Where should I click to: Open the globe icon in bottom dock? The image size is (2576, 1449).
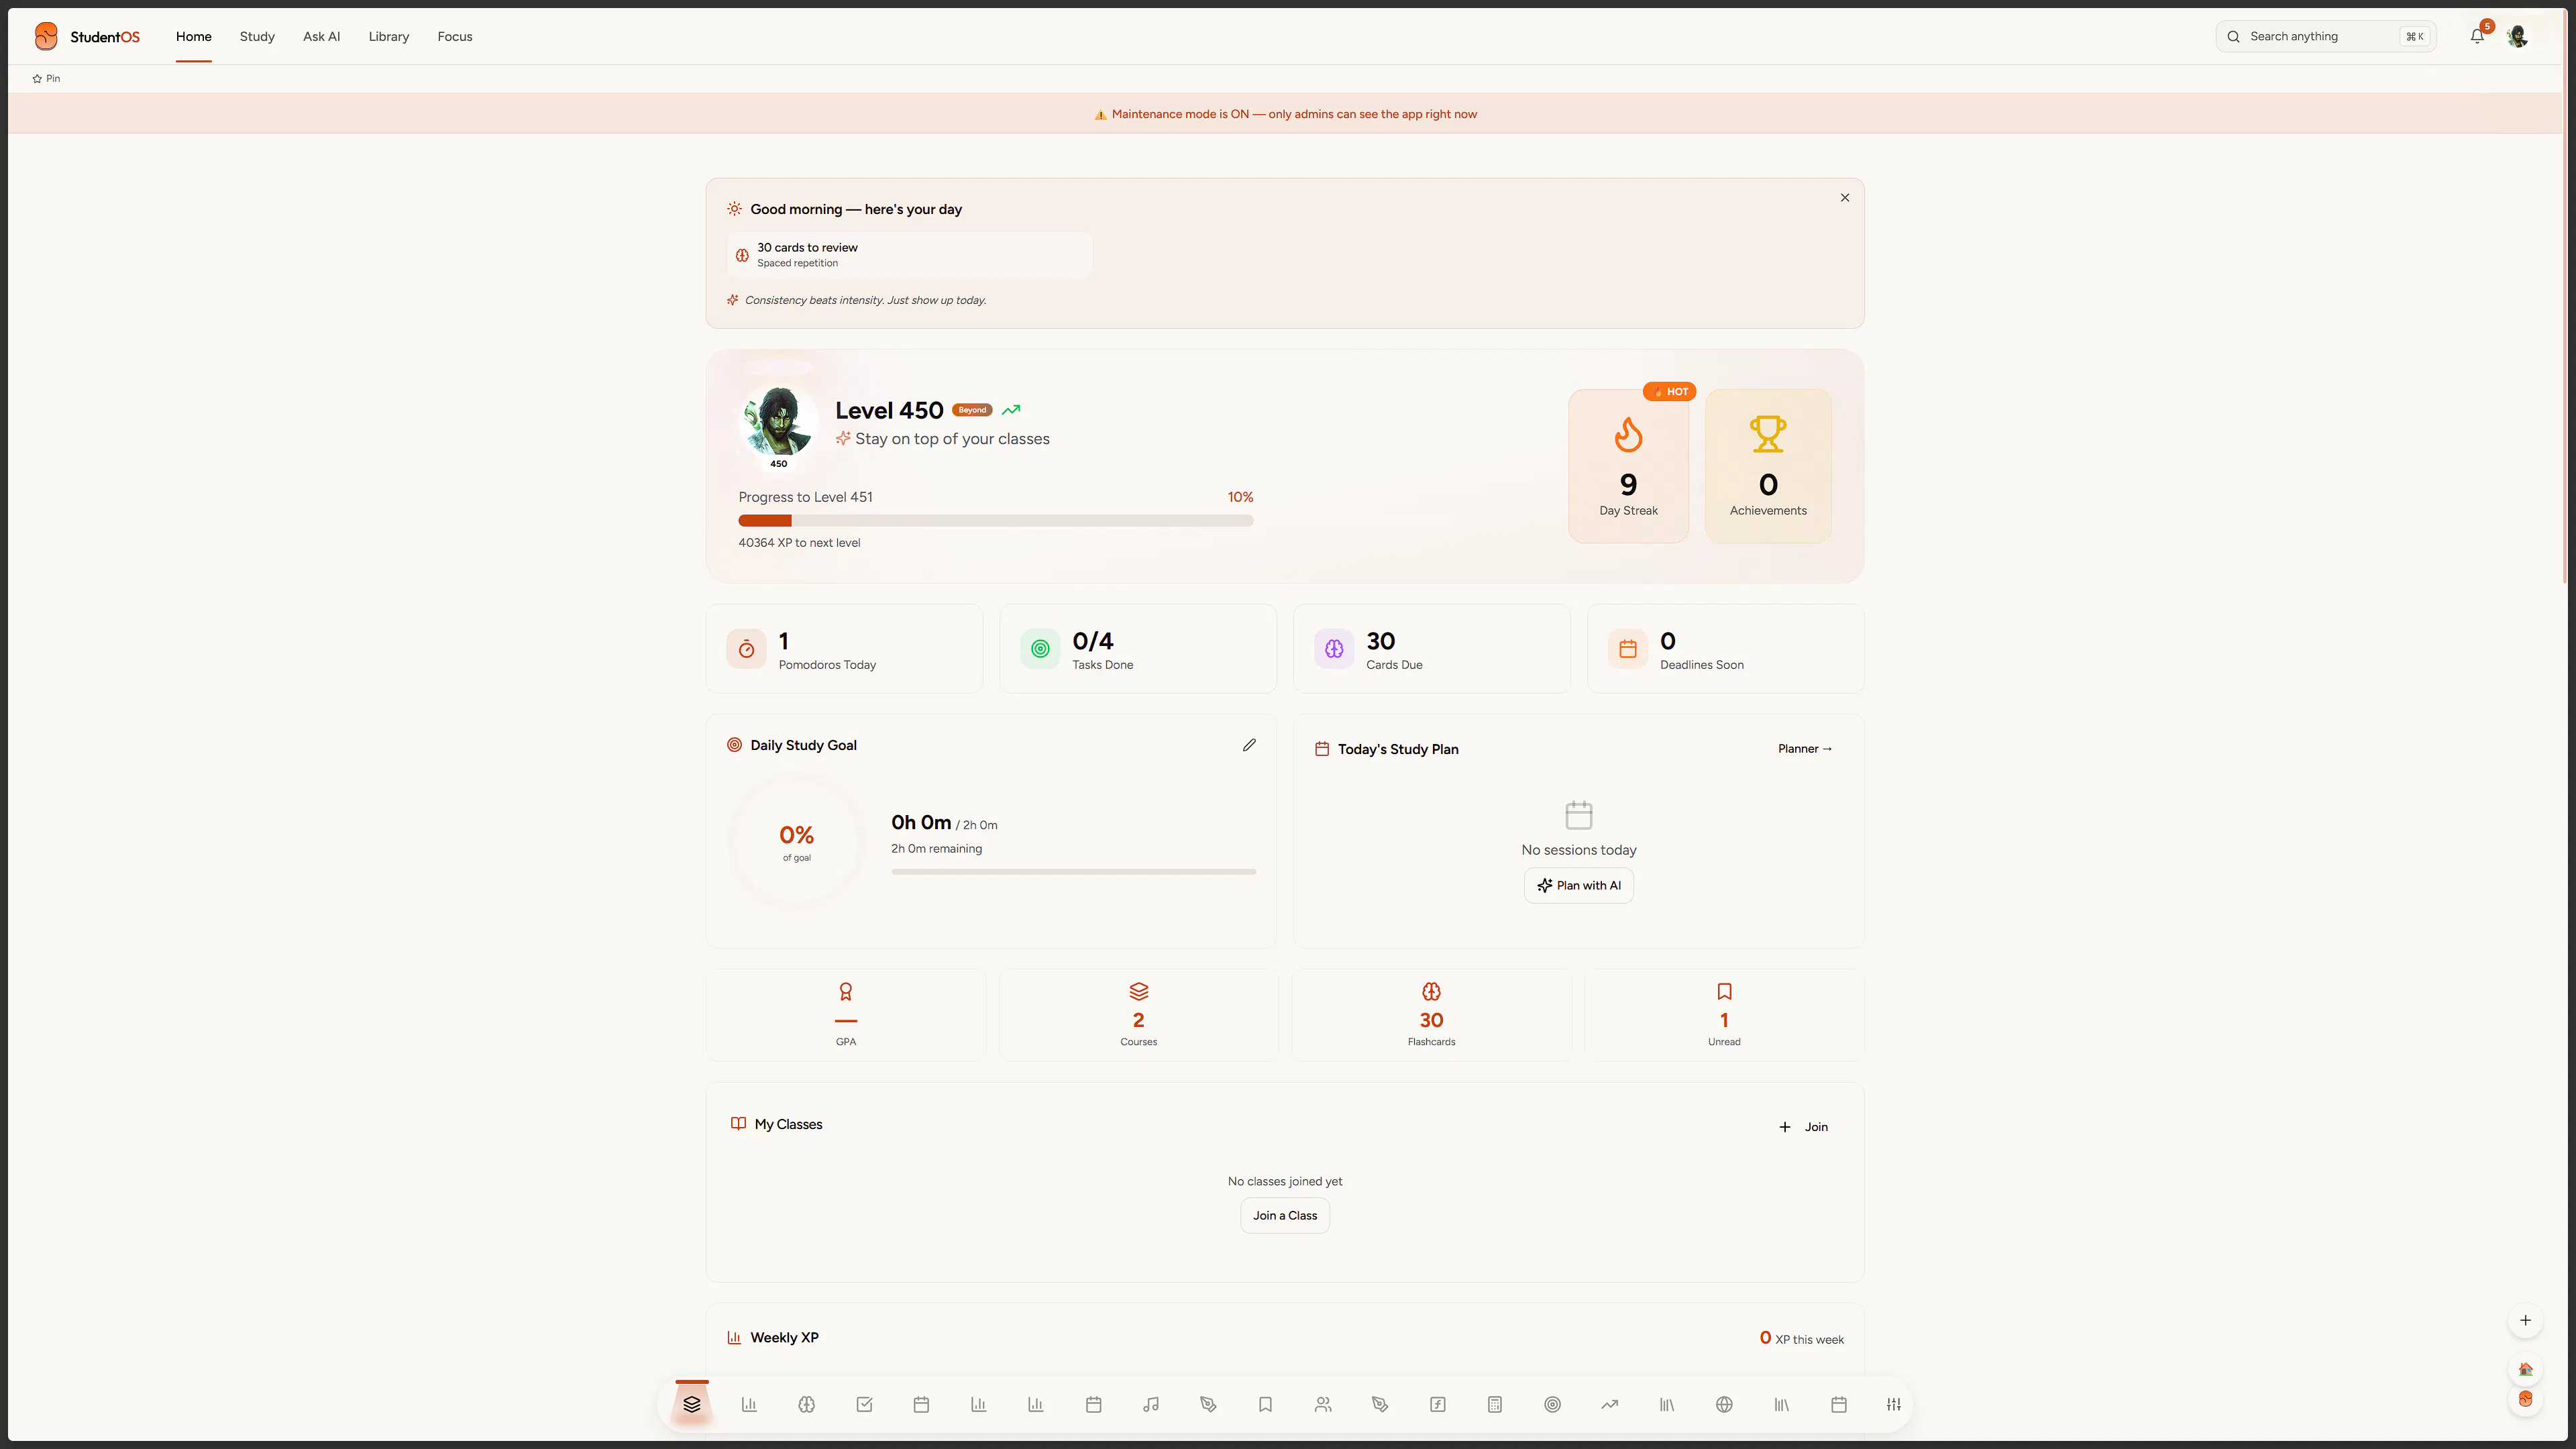click(x=1724, y=1404)
